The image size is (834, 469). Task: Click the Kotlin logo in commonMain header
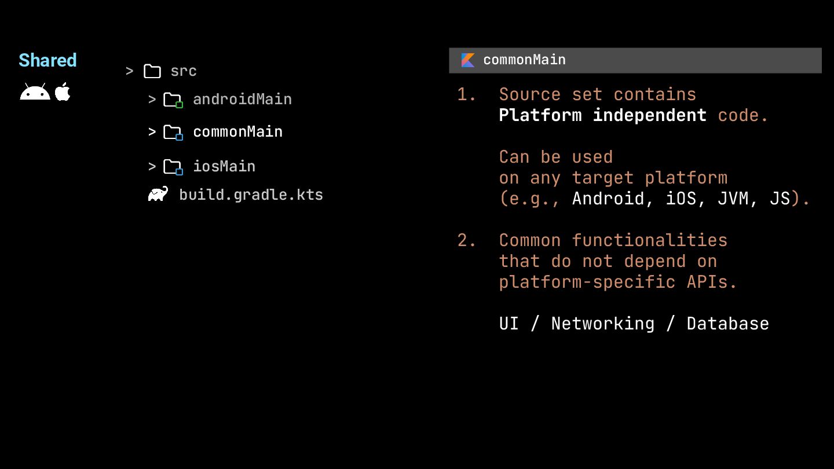(x=468, y=60)
